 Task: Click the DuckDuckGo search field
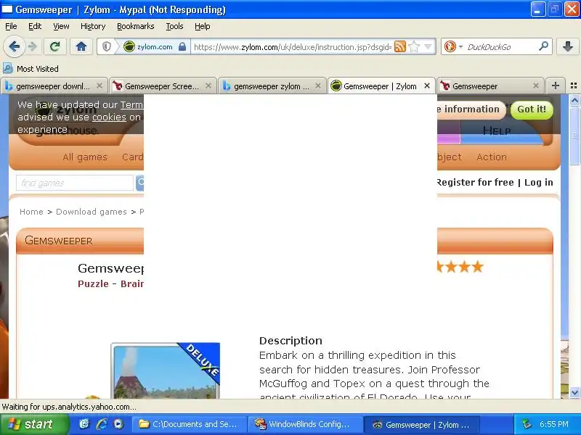pyautogui.click(x=500, y=47)
